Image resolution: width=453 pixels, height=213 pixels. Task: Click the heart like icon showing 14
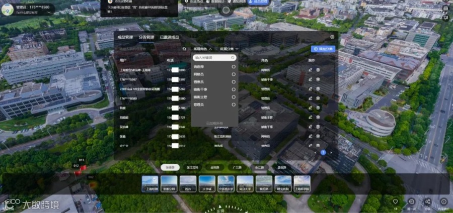click(395, 201)
